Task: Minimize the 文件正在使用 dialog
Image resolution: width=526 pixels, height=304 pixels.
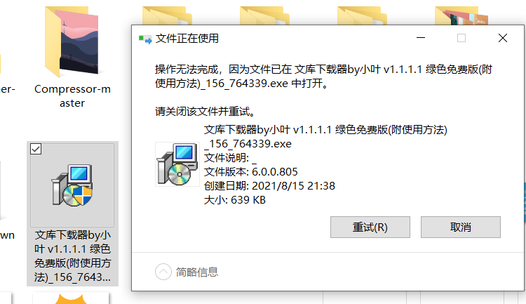Action: pyautogui.click(x=421, y=38)
